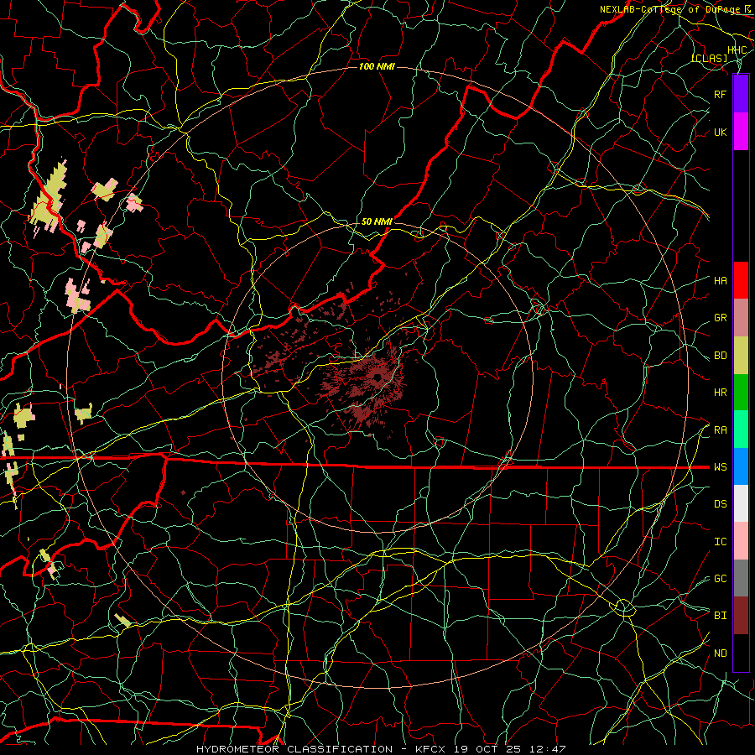
Task: Click the GC legend label
Action: [721, 579]
